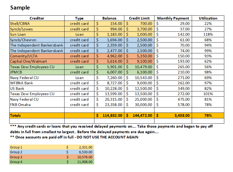The height and width of the screenshot is (172, 233).
Task: Click the 'US Bank' creditor cell
Action: [37, 89]
